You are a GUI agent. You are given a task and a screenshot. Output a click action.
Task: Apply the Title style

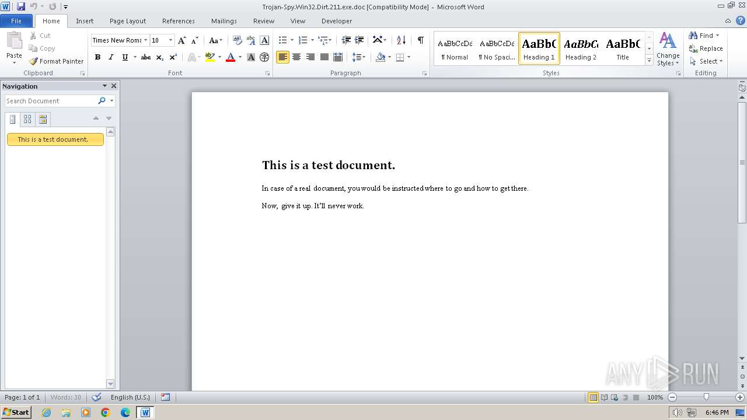click(x=623, y=48)
